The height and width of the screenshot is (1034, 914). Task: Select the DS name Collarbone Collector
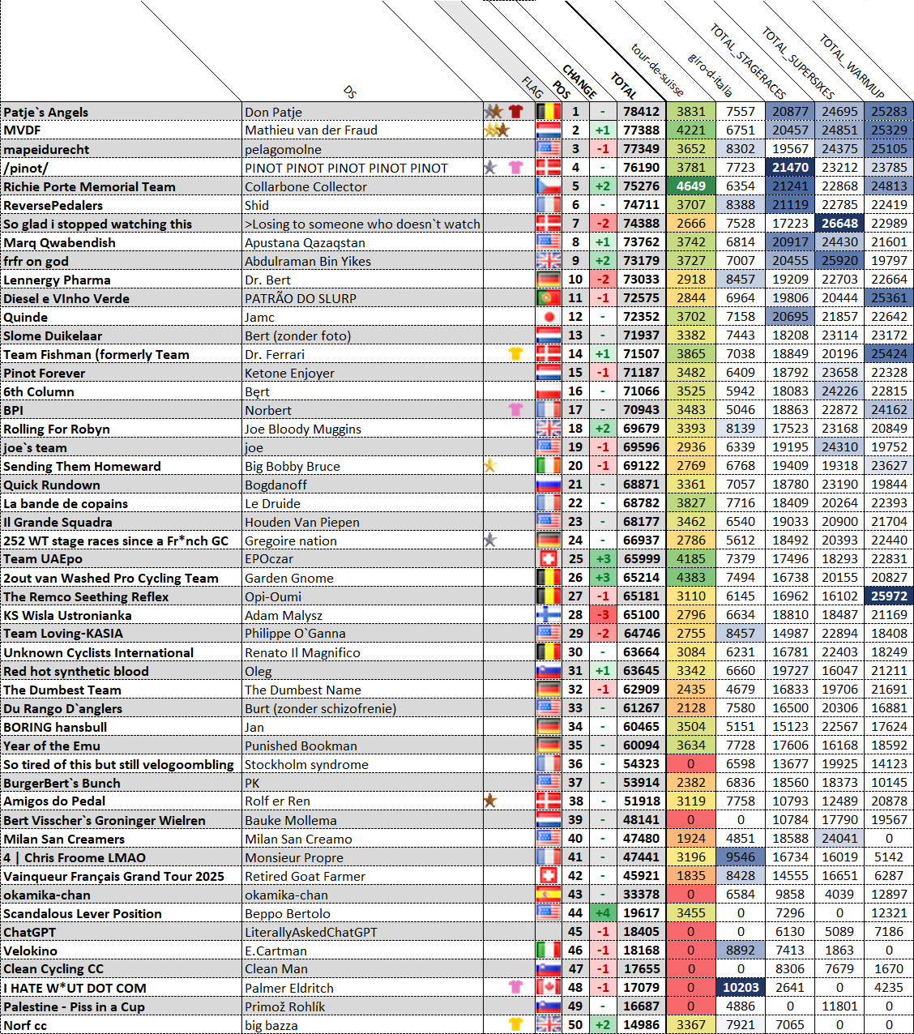point(305,186)
